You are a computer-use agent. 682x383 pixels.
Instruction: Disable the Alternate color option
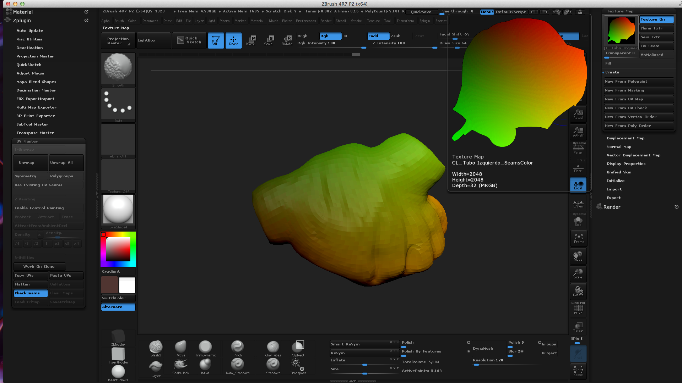118,307
